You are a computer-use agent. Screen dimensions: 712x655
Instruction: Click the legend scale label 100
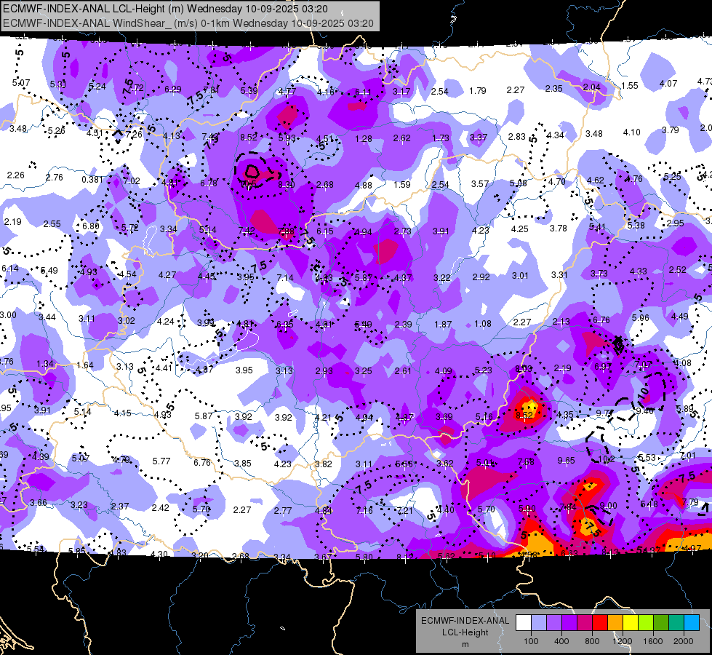[x=531, y=641]
